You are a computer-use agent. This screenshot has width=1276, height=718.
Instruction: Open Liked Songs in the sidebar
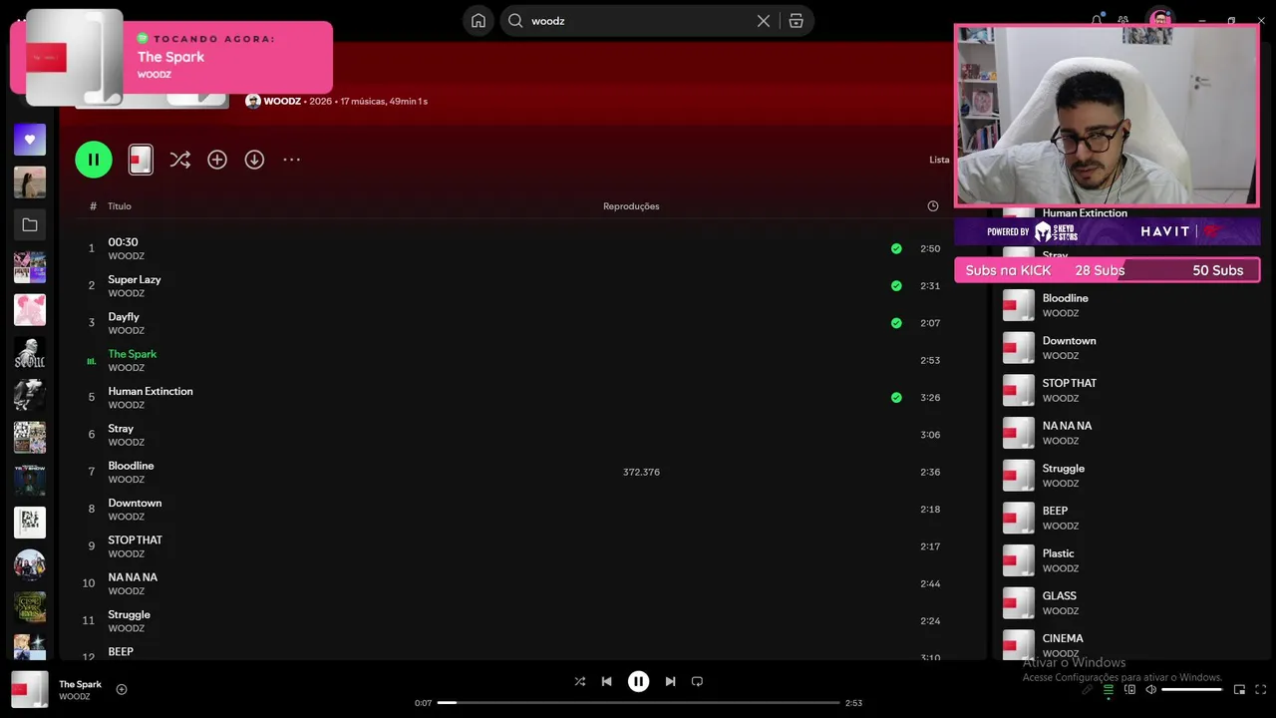(x=30, y=140)
